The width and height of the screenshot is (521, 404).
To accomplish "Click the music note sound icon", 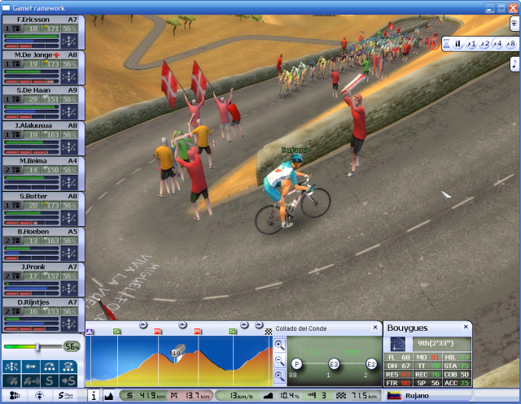I will click(514, 63).
